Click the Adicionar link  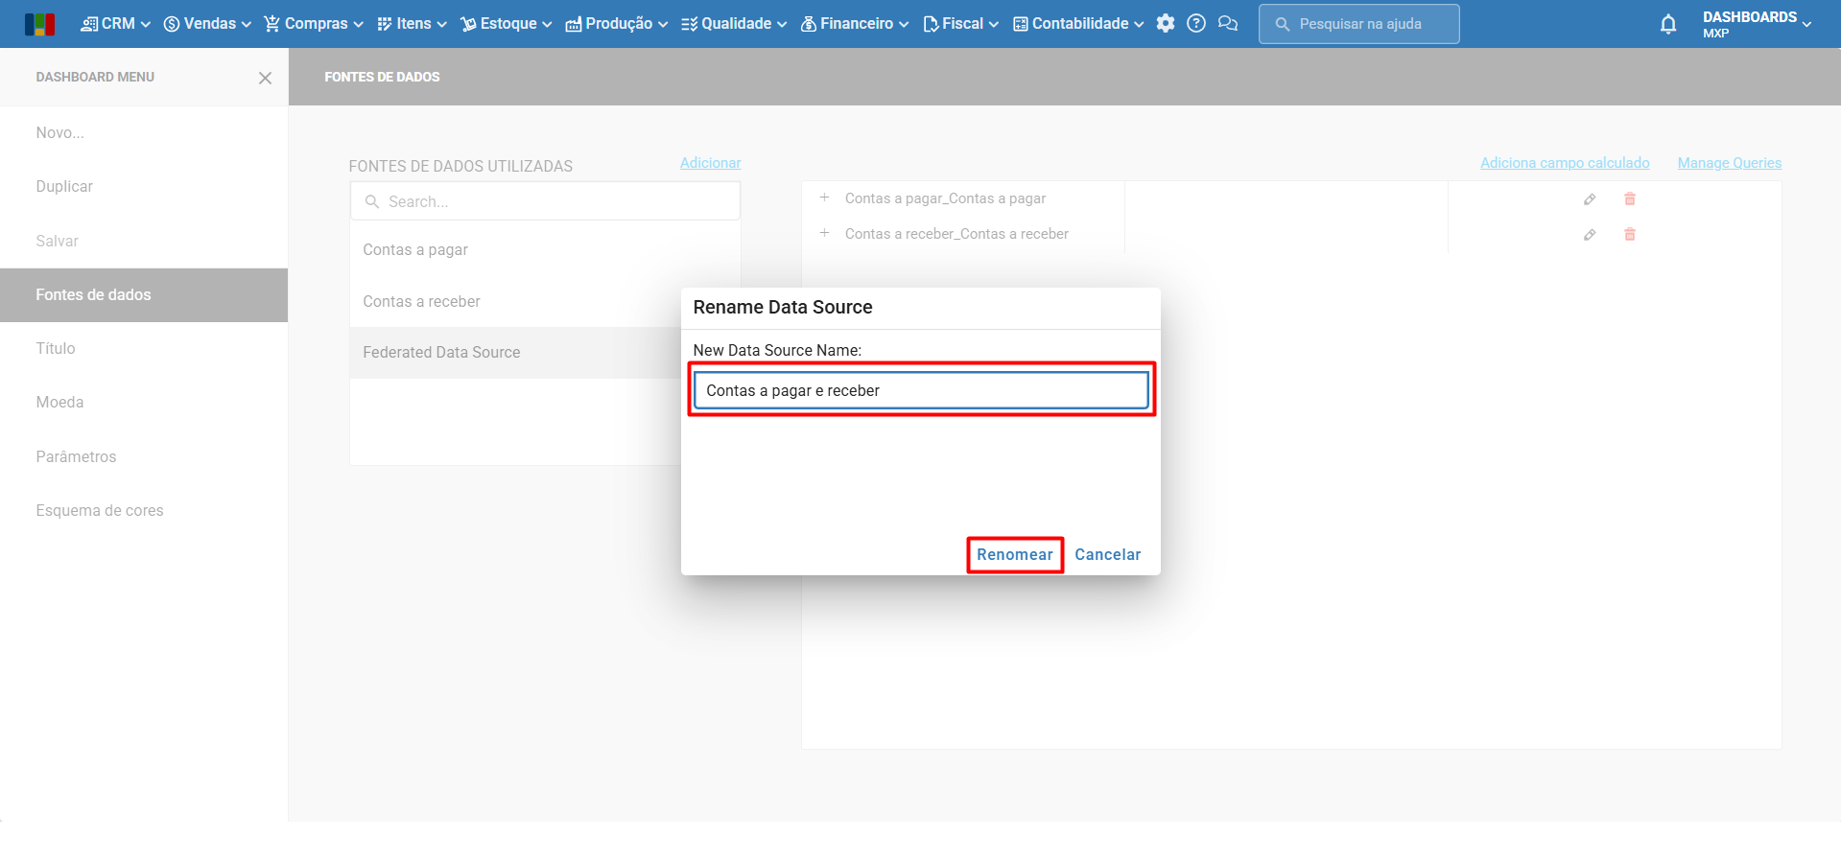(710, 163)
